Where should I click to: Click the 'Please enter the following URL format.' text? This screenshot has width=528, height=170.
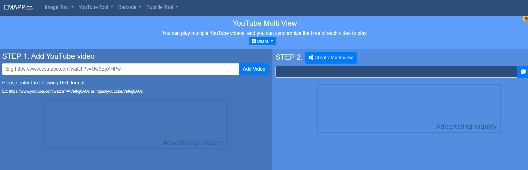(x=44, y=83)
